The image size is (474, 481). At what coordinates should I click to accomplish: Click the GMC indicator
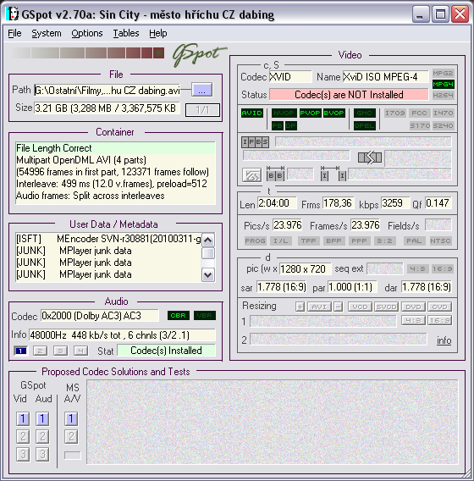pos(364,113)
